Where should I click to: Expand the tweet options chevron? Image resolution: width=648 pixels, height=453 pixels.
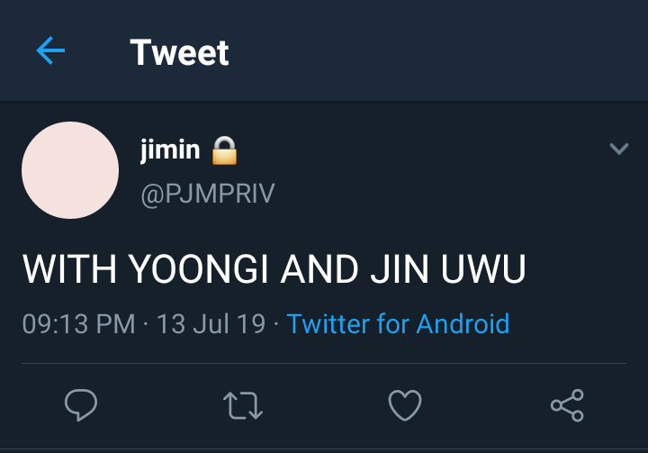[x=619, y=149]
